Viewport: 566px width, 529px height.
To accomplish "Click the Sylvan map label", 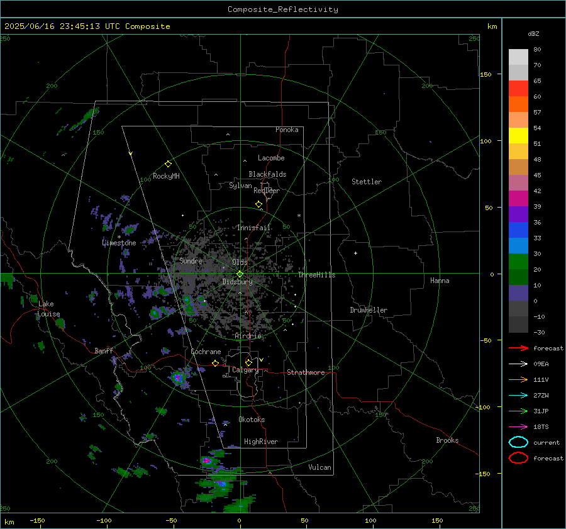I will (240, 186).
